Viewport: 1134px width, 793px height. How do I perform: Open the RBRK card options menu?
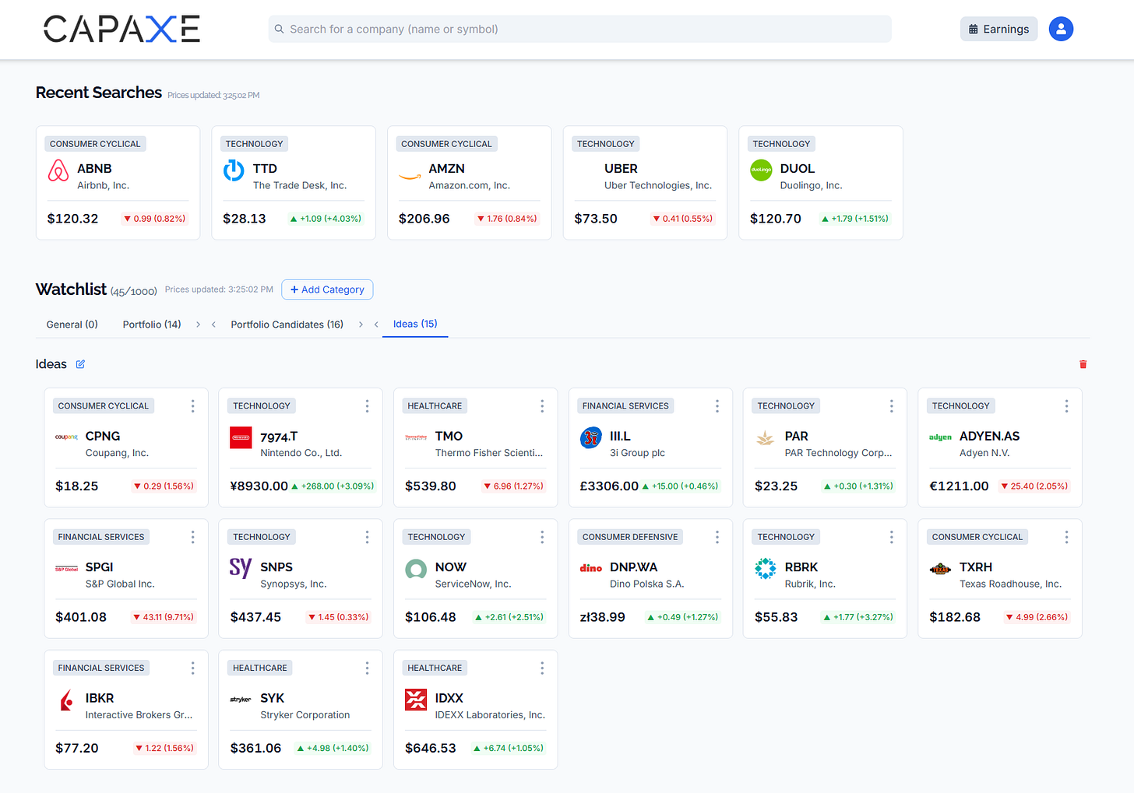[892, 537]
